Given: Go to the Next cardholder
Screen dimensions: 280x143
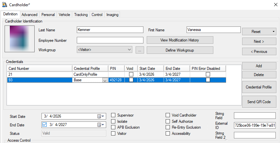Looking at the screenshot, I should tap(259, 41).
